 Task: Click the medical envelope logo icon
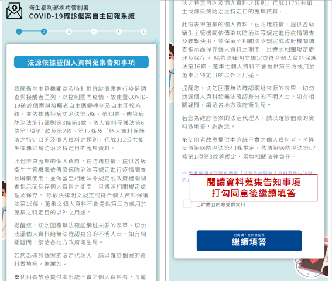[14, 11]
